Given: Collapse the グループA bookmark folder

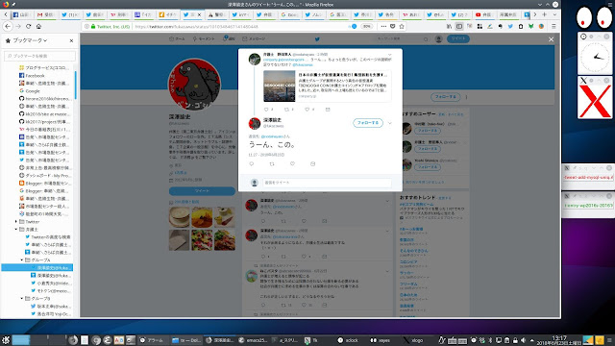Looking at the screenshot, I should pos(22,259).
